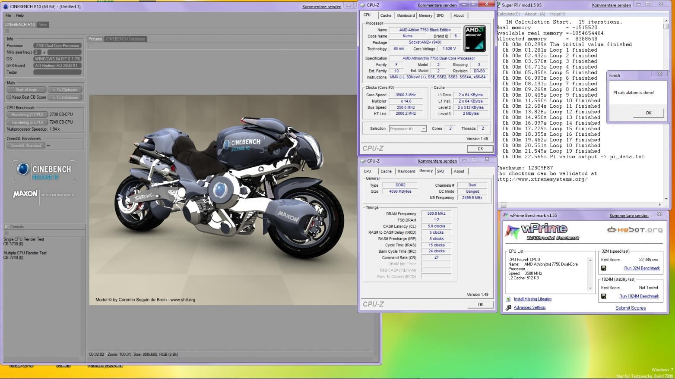This screenshot has width=675, height=379.
Task: Click the AMD Athlon X2 logo in CPU-Z
Action: coord(475,38)
